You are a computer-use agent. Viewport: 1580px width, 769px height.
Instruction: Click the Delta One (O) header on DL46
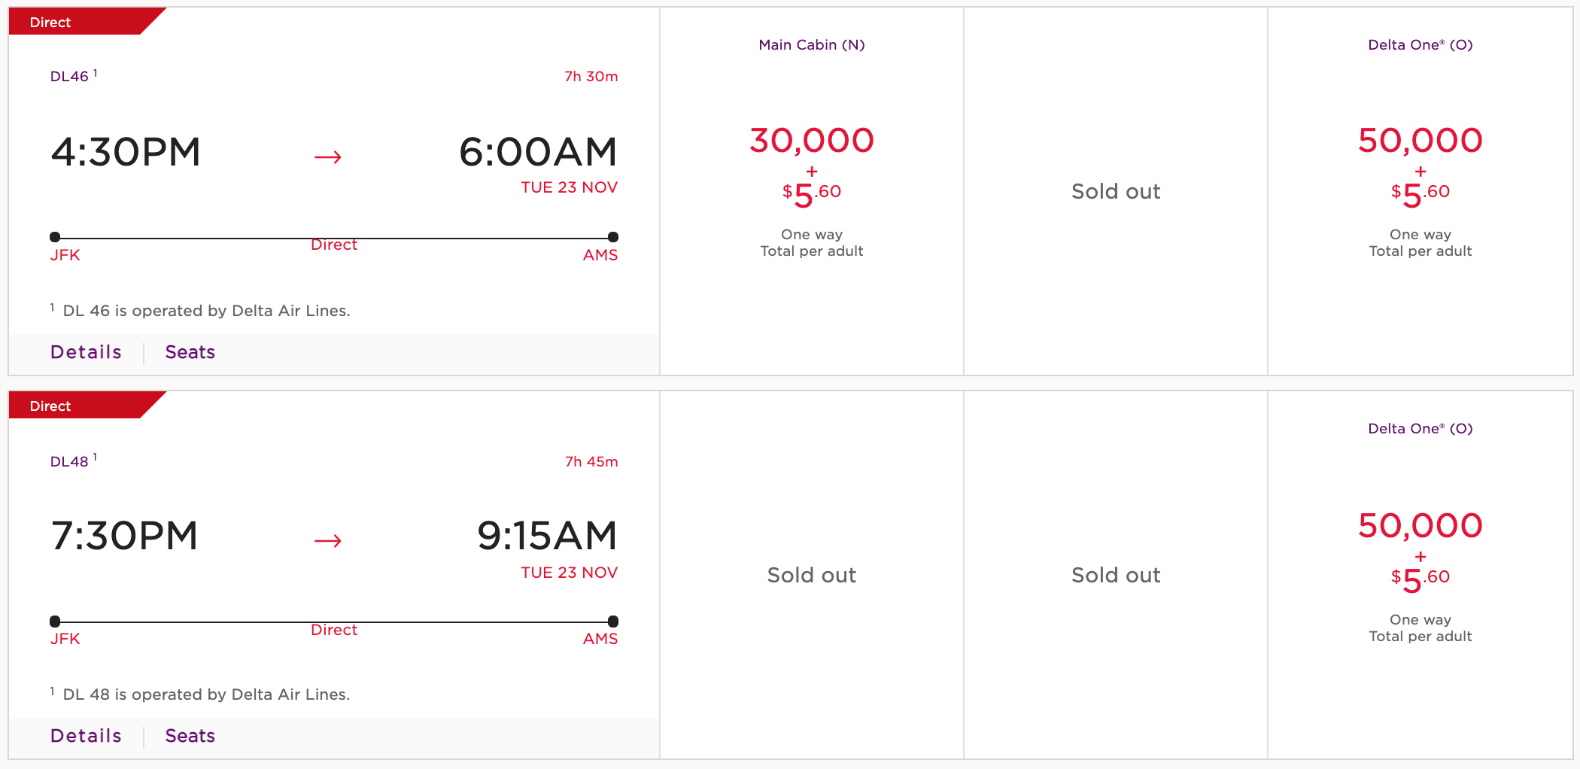(x=1419, y=44)
